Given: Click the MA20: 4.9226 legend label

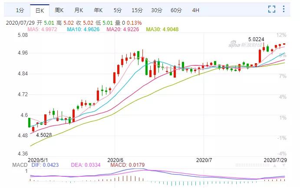Looking at the screenshot, I should pyautogui.click(x=122, y=29).
